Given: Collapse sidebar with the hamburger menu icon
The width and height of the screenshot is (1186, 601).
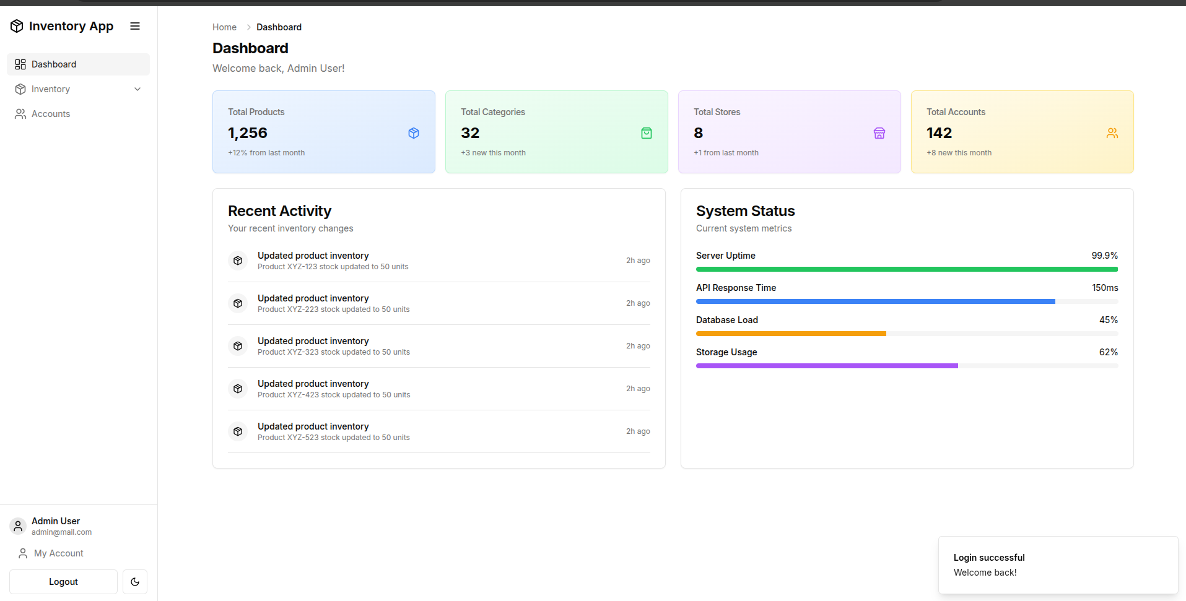Looking at the screenshot, I should (x=135, y=26).
